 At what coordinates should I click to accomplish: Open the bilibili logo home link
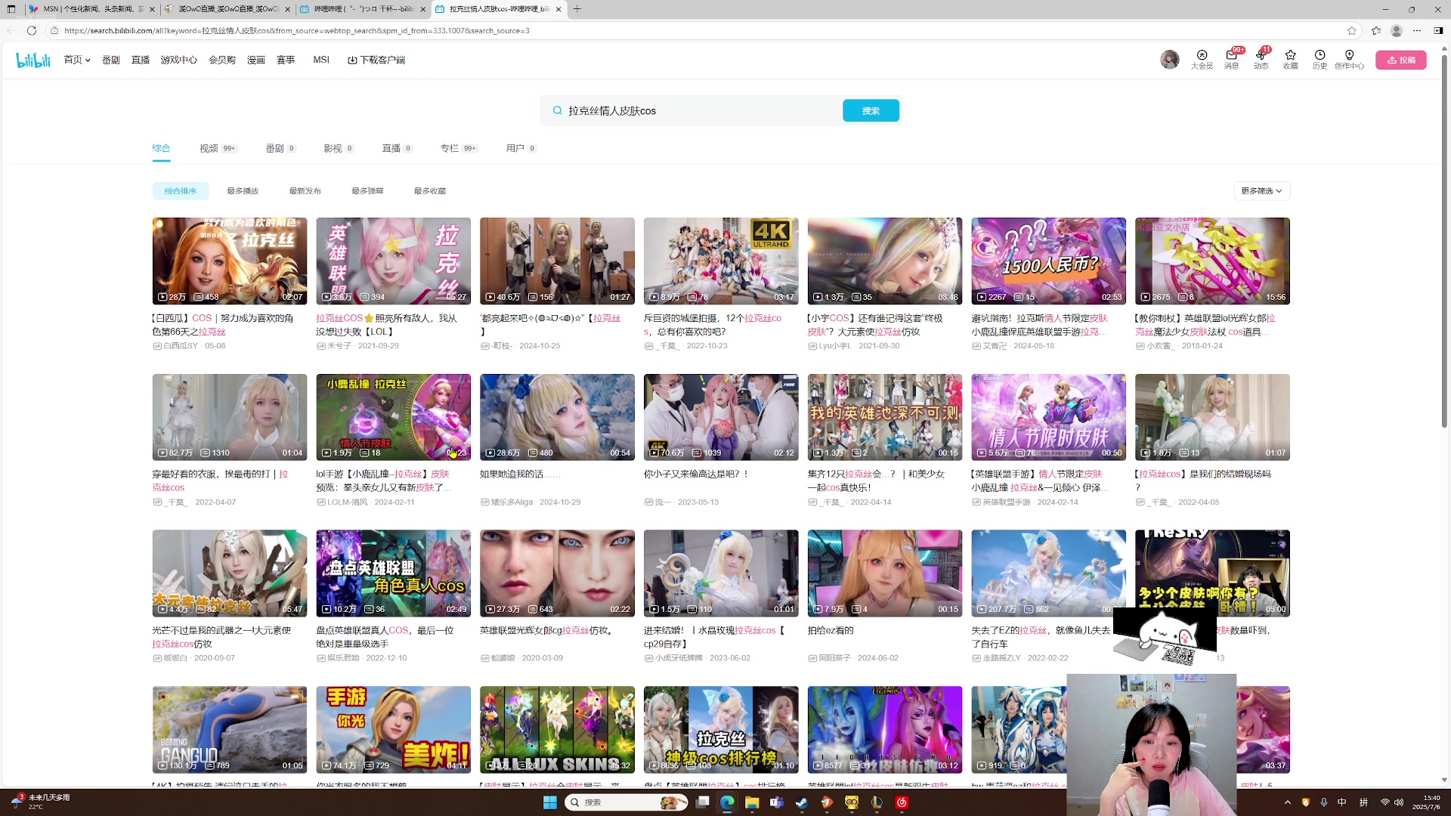(33, 60)
